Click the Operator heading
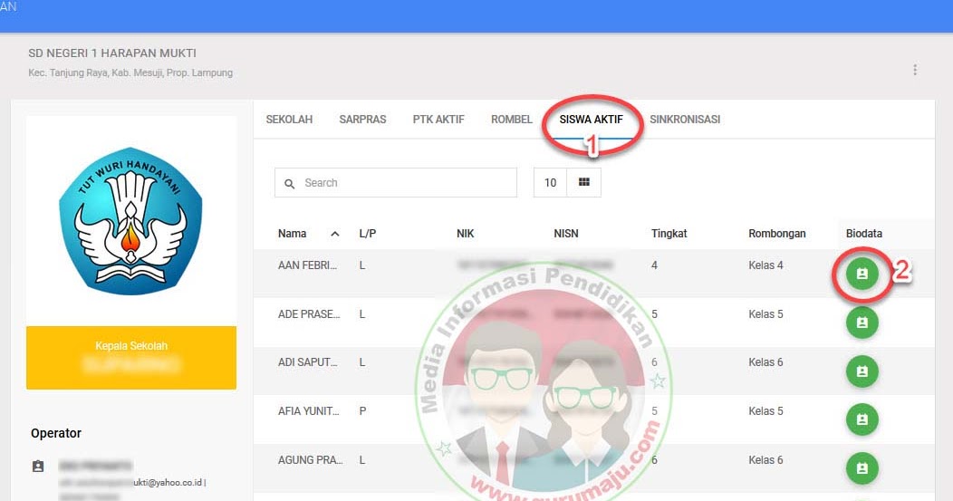 pyautogui.click(x=56, y=433)
